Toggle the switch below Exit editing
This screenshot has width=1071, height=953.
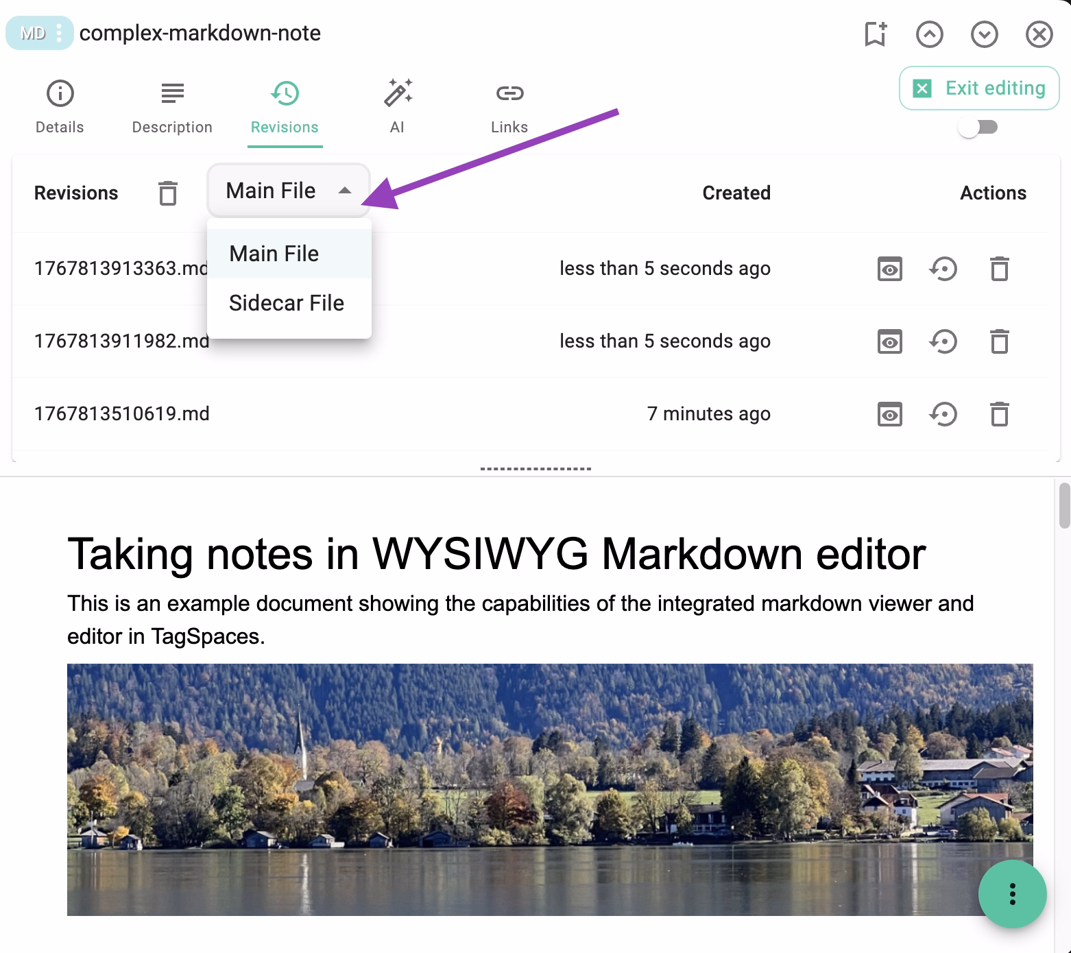click(x=979, y=126)
